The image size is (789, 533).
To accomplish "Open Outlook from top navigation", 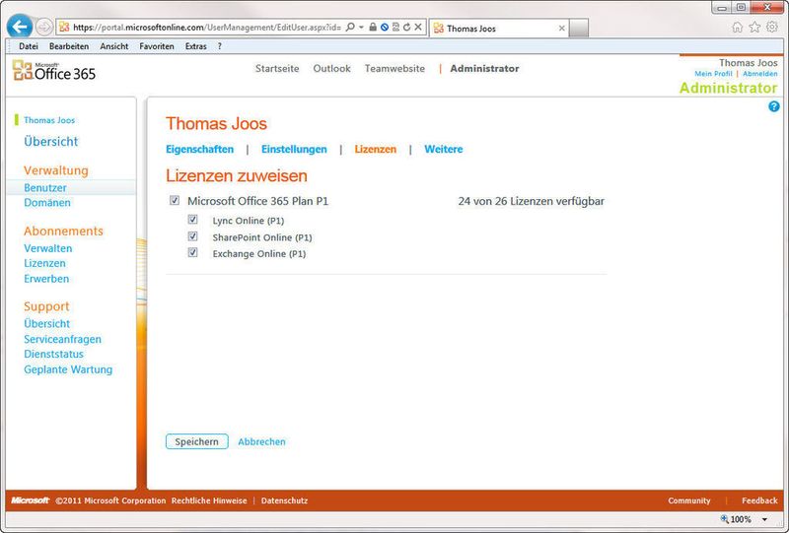I will pos(331,68).
